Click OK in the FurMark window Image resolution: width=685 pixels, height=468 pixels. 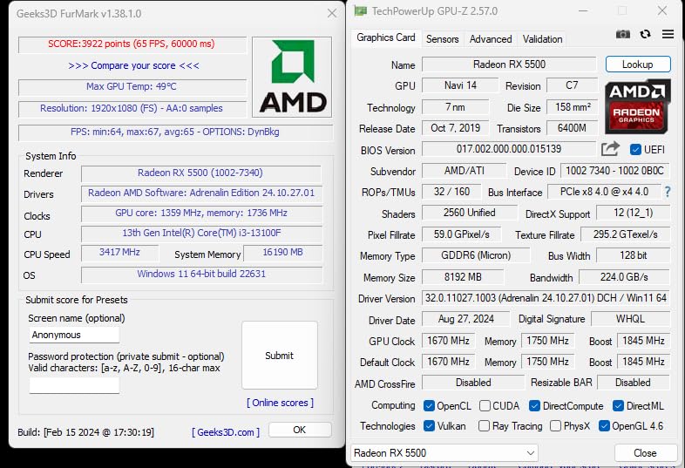click(x=300, y=430)
